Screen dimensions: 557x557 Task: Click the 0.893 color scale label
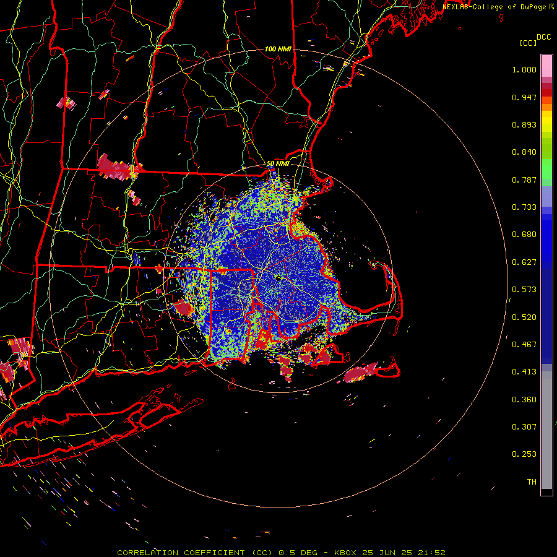pyautogui.click(x=524, y=124)
